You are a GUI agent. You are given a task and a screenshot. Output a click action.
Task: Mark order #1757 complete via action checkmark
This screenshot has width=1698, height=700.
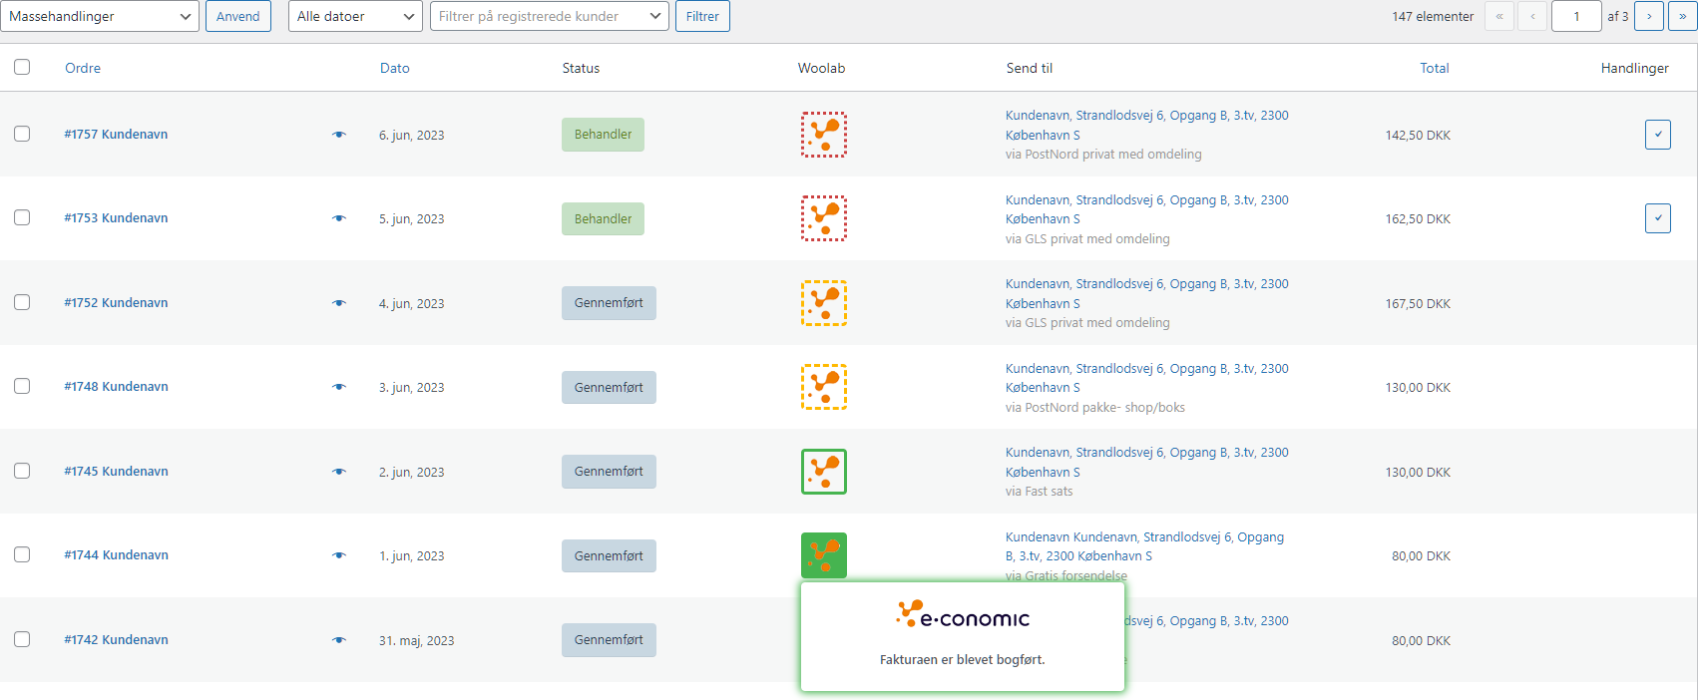tap(1657, 135)
